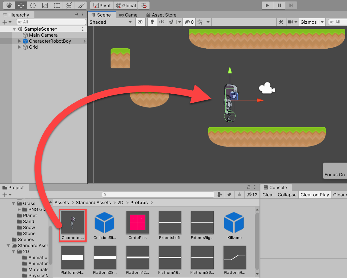Open the Hierarchy tab
This screenshot has width=347, height=278.
pyautogui.click(x=16, y=15)
